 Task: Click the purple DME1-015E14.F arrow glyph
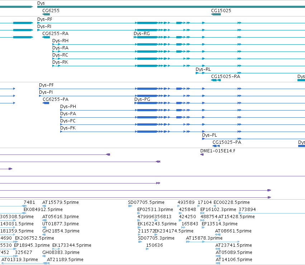point(202,154)
